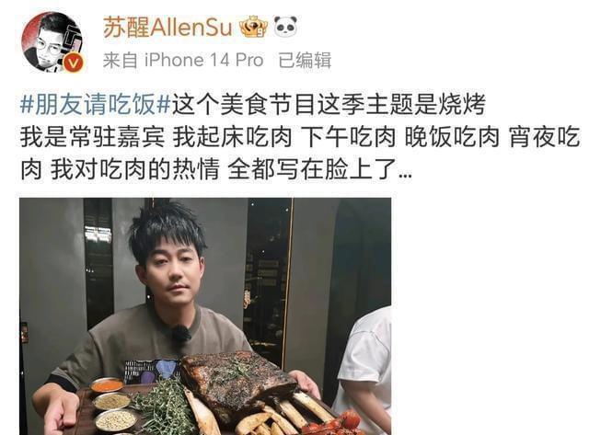Image resolution: width=589 pixels, height=435 pixels.
Task: Click the post line starting 我是常驻嘉宾
Action: pyautogui.click(x=300, y=137)
